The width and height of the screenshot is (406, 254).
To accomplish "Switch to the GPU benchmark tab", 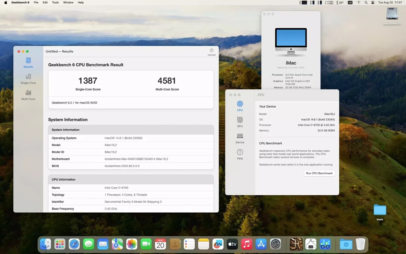I will pyautogui.click(x=240, y=122).
